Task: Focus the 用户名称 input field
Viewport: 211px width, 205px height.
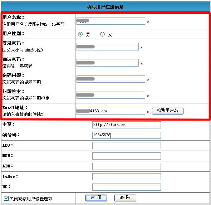Action: click(x=111, y=21)
